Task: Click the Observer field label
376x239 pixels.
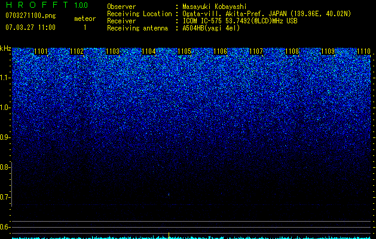Action: [121, 7]
